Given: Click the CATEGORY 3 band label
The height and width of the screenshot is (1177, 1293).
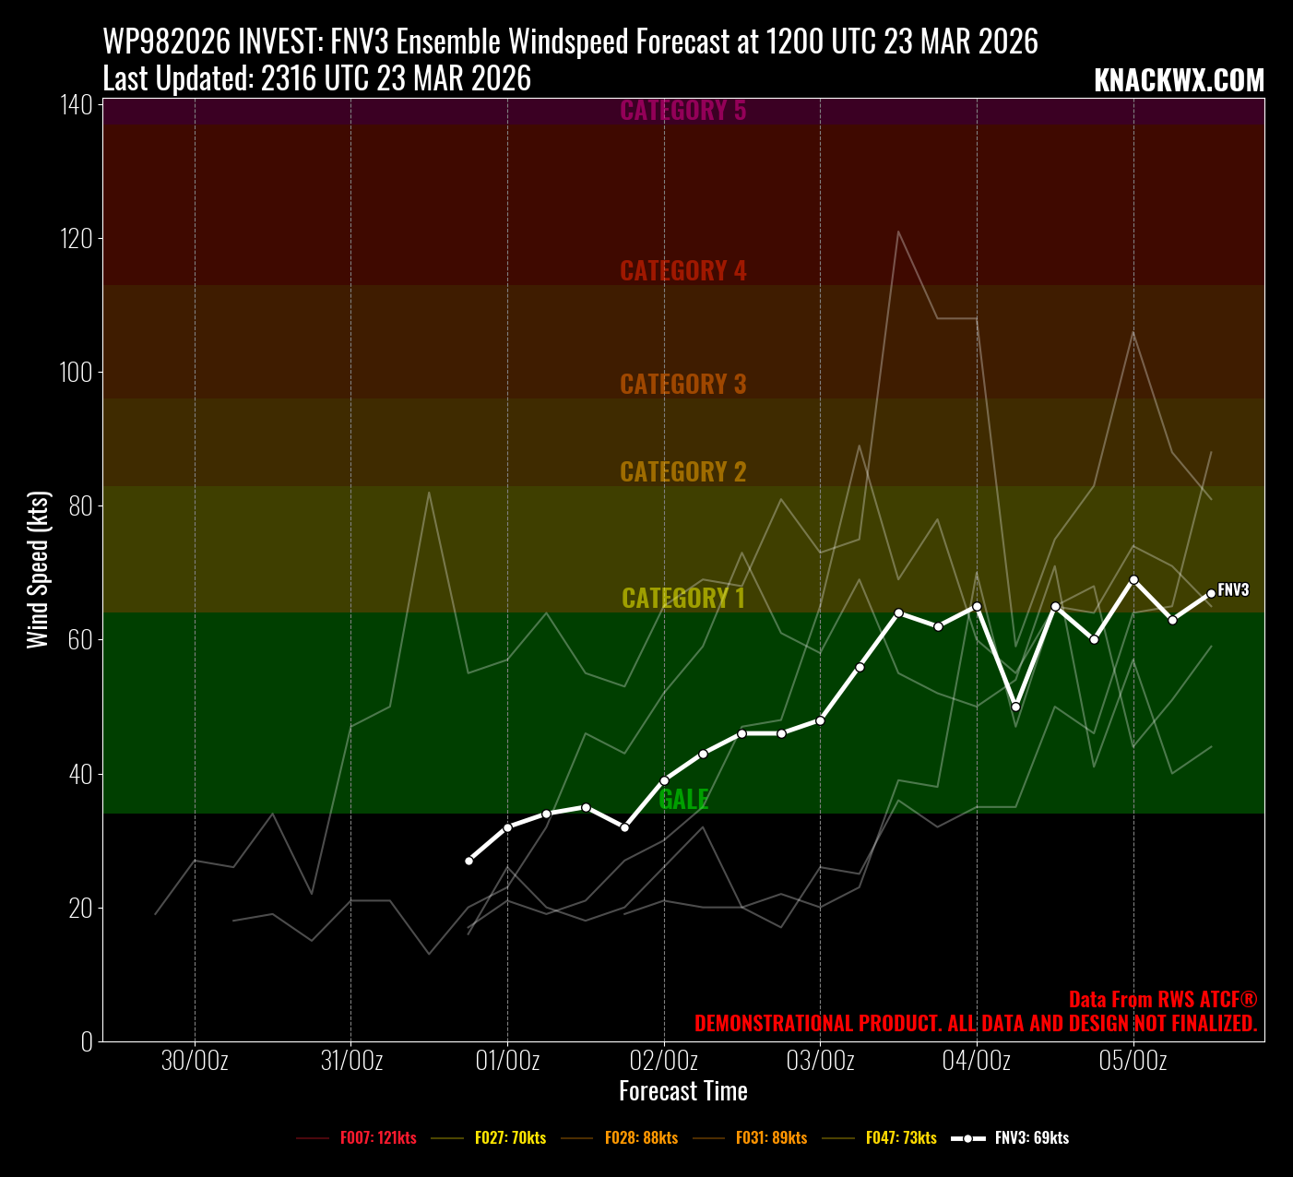Looking at the screenshot, I should click(682, 385).
